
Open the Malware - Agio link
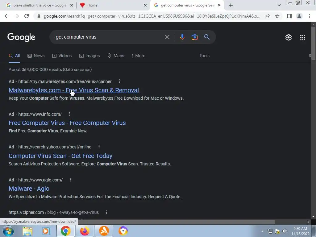(x=29, y=189)
